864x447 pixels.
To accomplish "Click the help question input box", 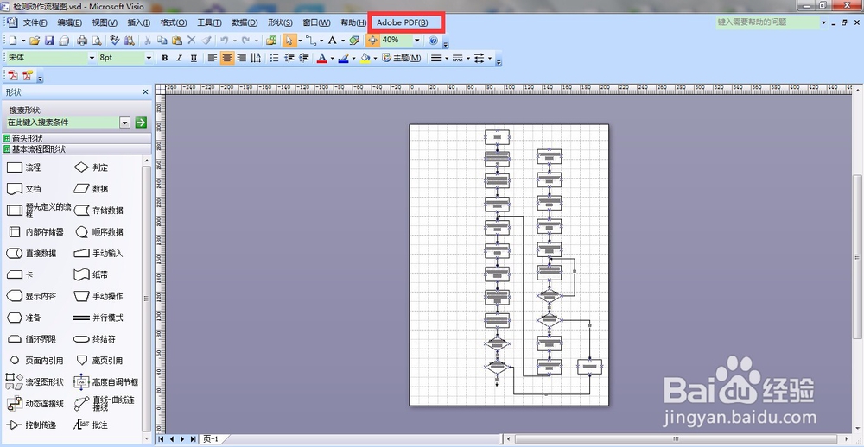I will (767, 22).
